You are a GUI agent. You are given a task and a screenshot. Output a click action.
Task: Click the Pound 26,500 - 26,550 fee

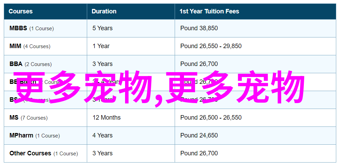pyautogui.click(x=211, y=118)
